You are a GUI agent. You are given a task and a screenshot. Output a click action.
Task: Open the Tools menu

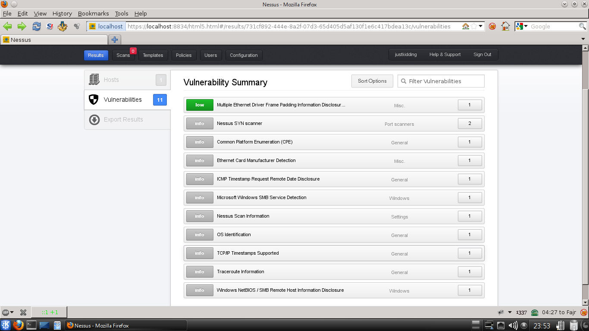[x=122, y=13]
